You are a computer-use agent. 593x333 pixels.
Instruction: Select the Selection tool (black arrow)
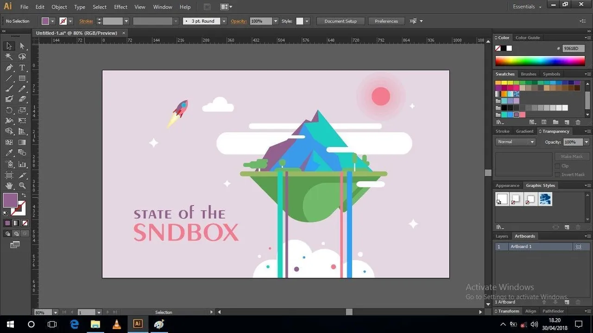[9, 46]
